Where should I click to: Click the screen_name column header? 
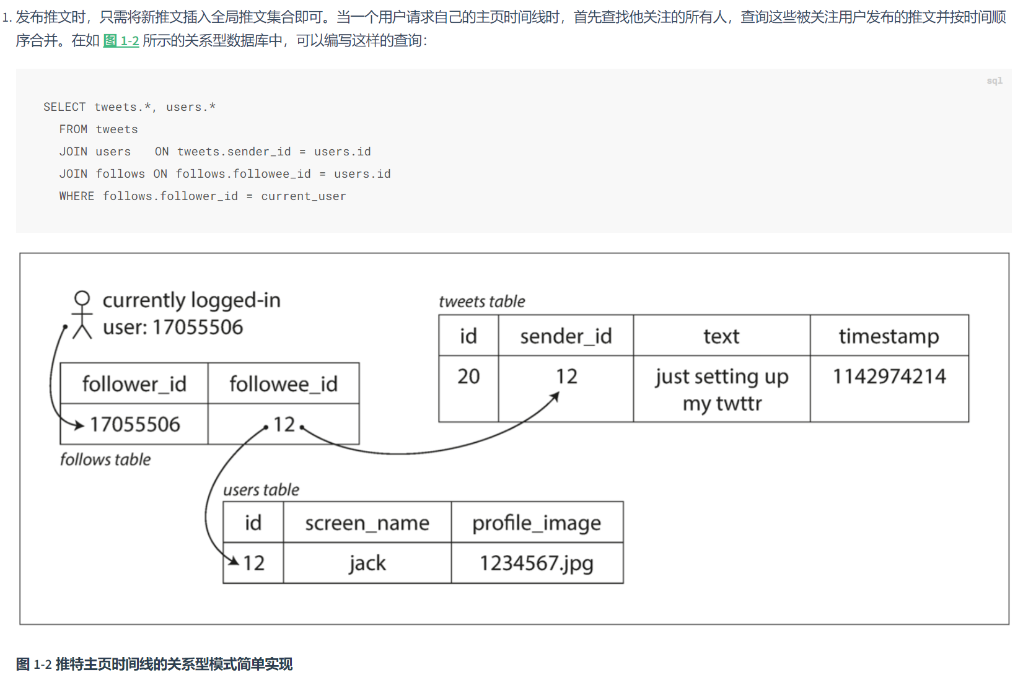(367, 523)
